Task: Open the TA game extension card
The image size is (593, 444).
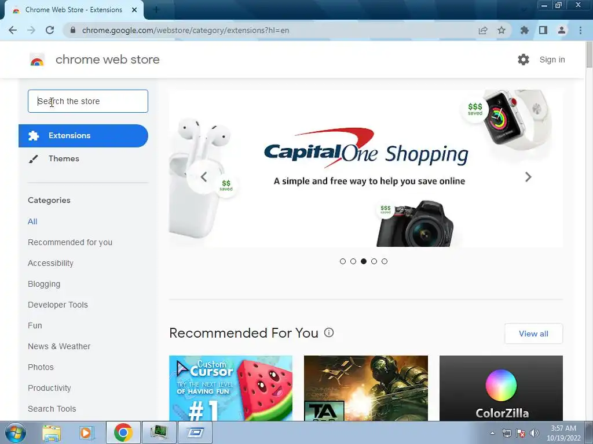Action: [x=366, y=388]
